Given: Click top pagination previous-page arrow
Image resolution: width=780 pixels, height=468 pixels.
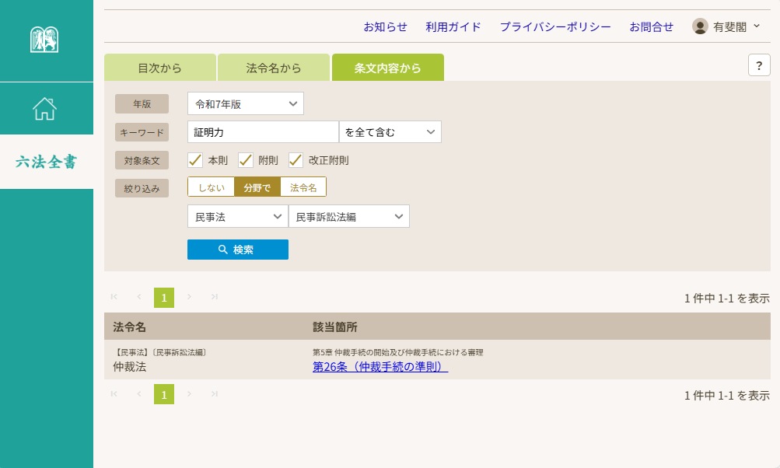Looking at the screenshot, I should [x=138, y=297].
